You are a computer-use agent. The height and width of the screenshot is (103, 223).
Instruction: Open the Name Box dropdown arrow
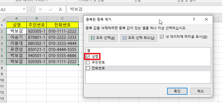tap(24, 9)
